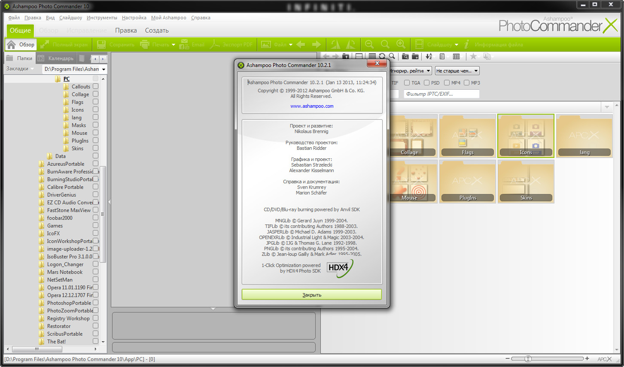This screenshot has width=624, height=367.
Task: Open the Справка menu
Action: click(201, 18)
